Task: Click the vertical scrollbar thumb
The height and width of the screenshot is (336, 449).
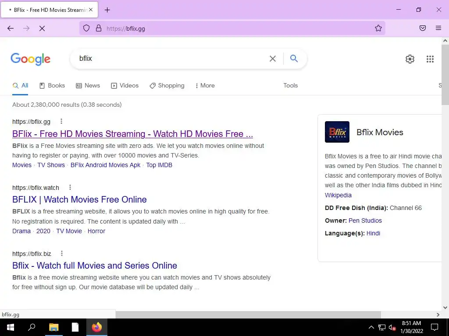Action: point(445,75)
